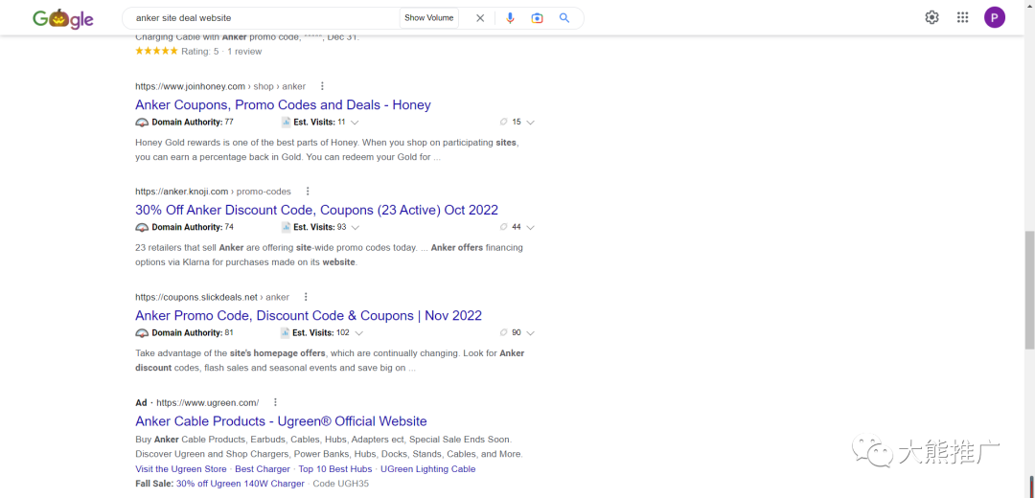Open three-dot menu for anker.knoji.com result
This screenshot has width=1035, height=498.
click(308, 192)
